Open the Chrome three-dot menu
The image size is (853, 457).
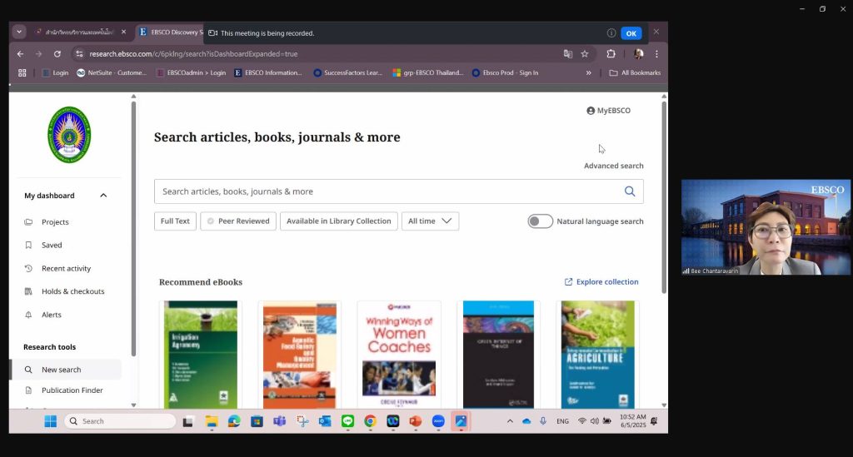coord(656,54)
